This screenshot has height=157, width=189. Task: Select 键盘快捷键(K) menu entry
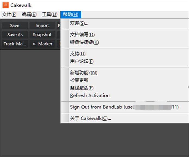pos(125,43)
